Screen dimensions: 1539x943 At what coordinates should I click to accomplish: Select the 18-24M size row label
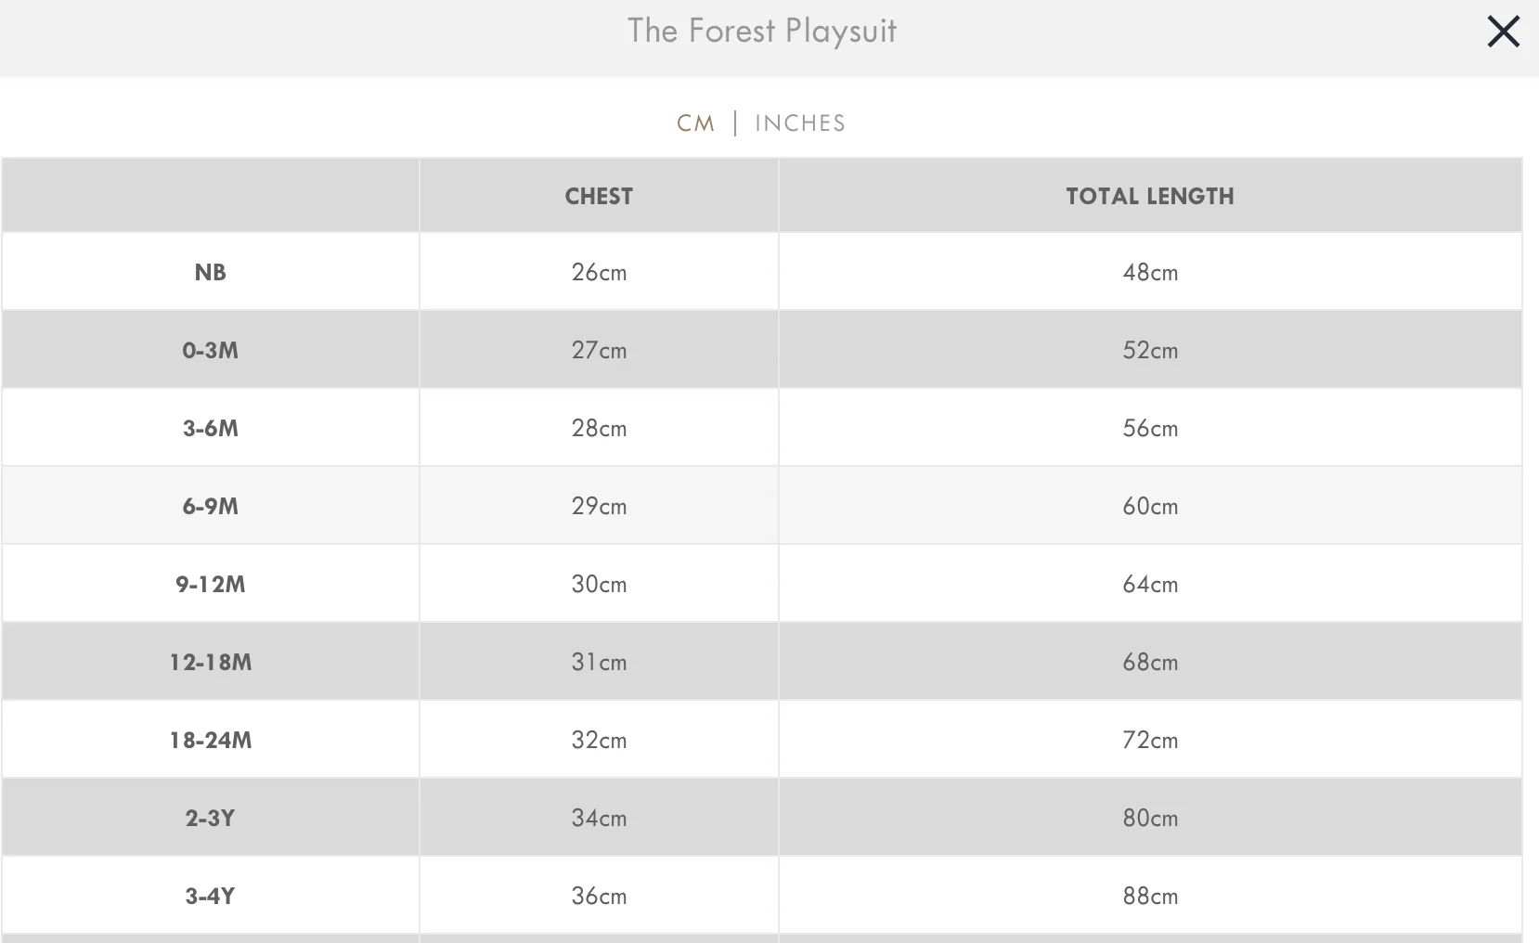210,740
